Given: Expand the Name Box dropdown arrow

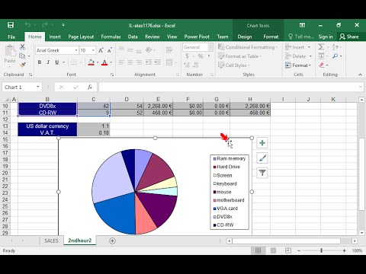Looking at the screenshot, I should pos(38,87).
